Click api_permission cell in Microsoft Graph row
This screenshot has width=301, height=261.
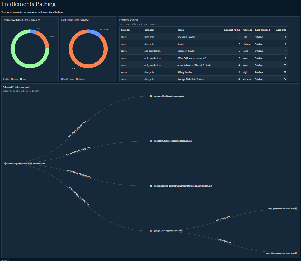(152, 51)
